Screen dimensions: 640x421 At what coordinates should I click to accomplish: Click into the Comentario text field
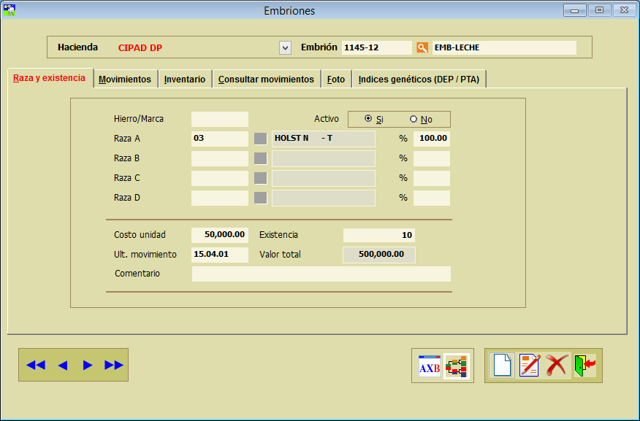tap(321, 274)
